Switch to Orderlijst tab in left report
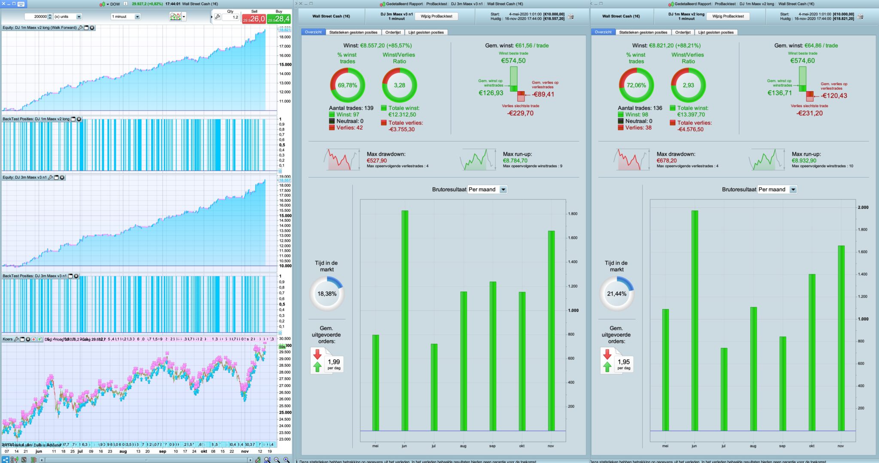879x463 pixels. (x=393, y=32)
